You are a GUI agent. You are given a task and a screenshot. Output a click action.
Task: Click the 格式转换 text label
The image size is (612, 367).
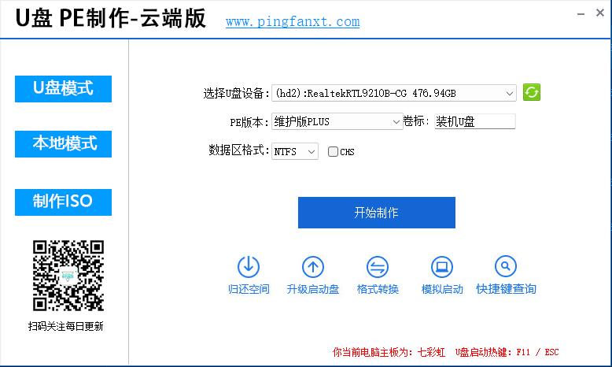click(x=378, y=289)
